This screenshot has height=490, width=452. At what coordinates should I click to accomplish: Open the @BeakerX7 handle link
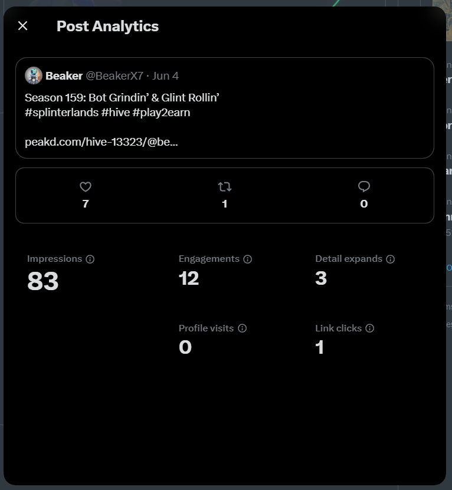[114, 76]
